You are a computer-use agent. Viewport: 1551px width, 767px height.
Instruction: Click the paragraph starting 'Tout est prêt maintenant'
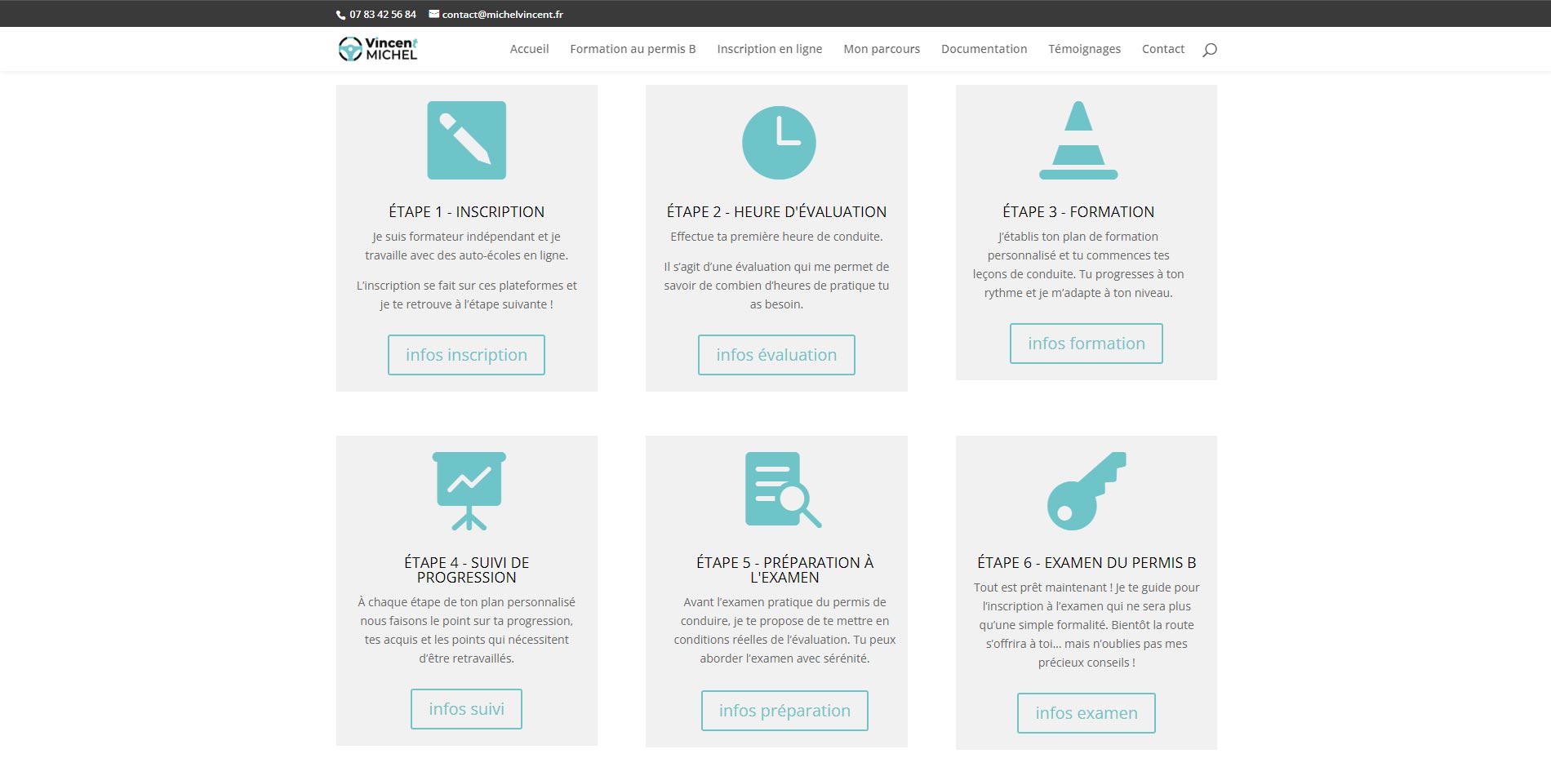(1087, 625)
